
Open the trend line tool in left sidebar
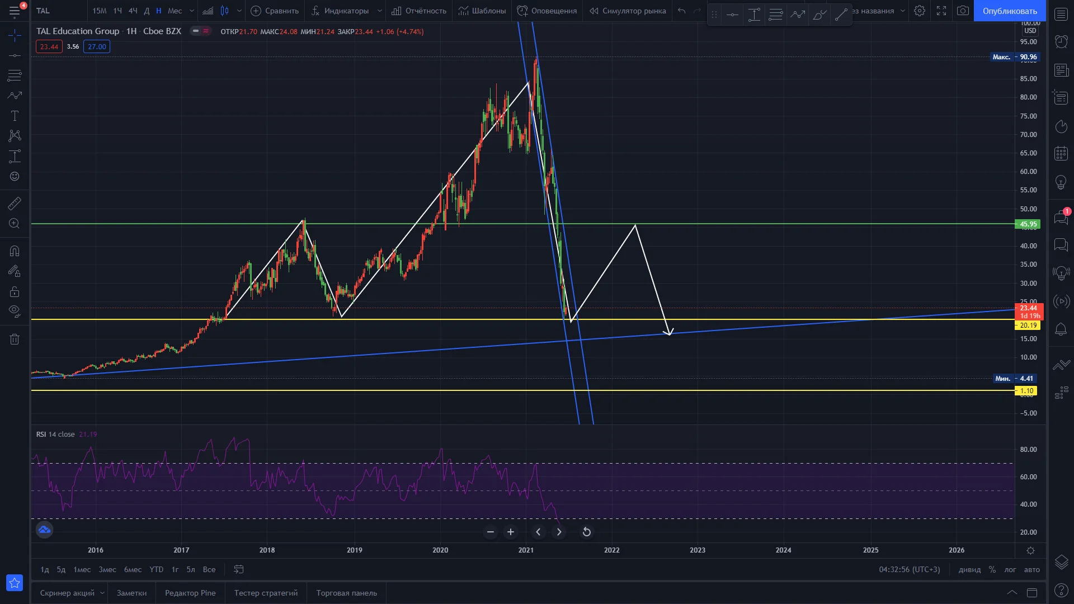point(15,55)
